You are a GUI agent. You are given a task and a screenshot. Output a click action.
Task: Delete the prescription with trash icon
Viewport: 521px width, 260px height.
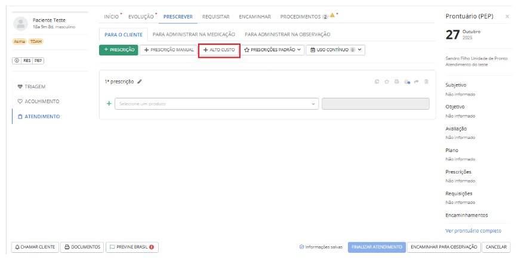426,82
